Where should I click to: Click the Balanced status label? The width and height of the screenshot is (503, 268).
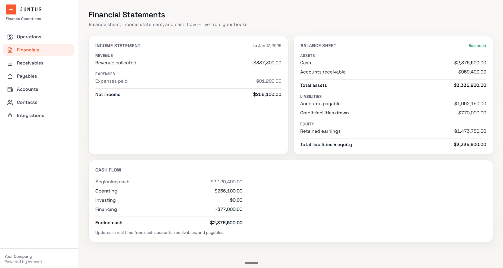coord(477,46)
